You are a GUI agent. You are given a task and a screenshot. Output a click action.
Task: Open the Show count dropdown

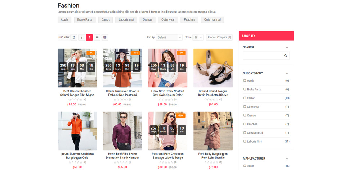(198, 38)
